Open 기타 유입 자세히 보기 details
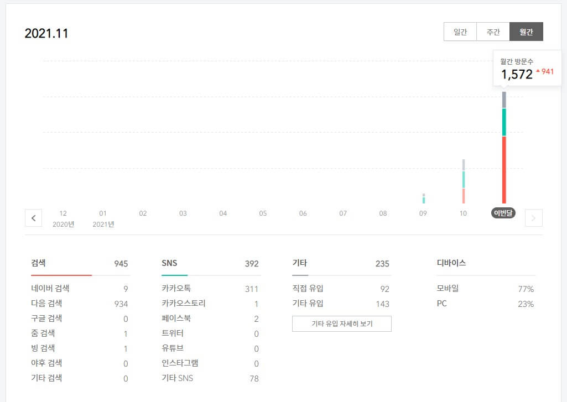 (341, 323)
